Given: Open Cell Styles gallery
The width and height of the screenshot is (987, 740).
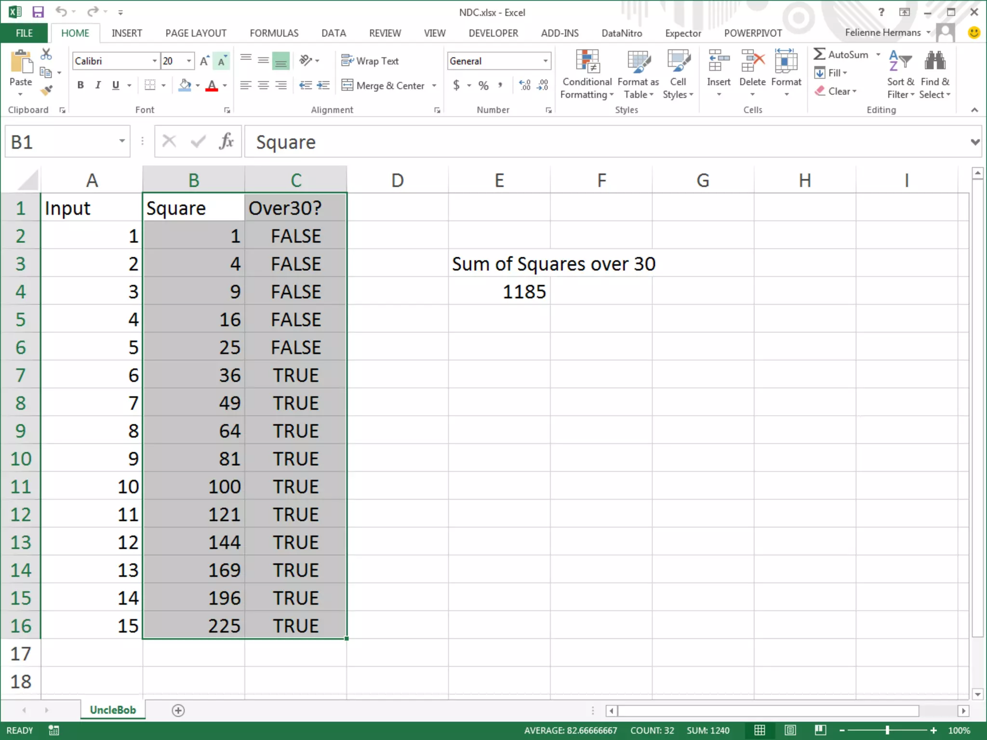Looking at the screenshot, I should pos(678,75).
